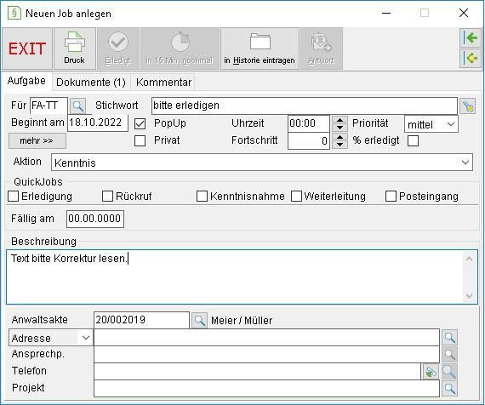Open the Adresse row's search magnifier
485x405 pixels.
coord(449,338)
